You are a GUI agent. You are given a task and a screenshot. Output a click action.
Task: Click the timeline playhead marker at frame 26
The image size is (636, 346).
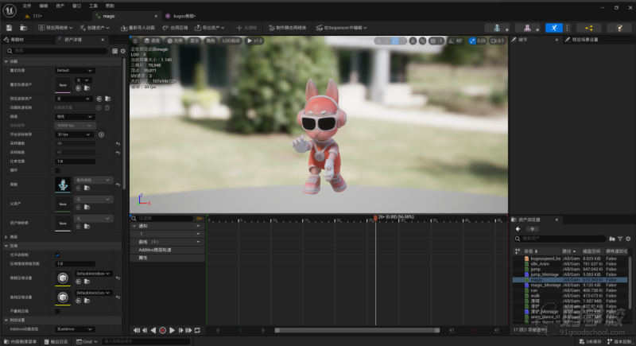pyautogui.click(x=375, y=216)
